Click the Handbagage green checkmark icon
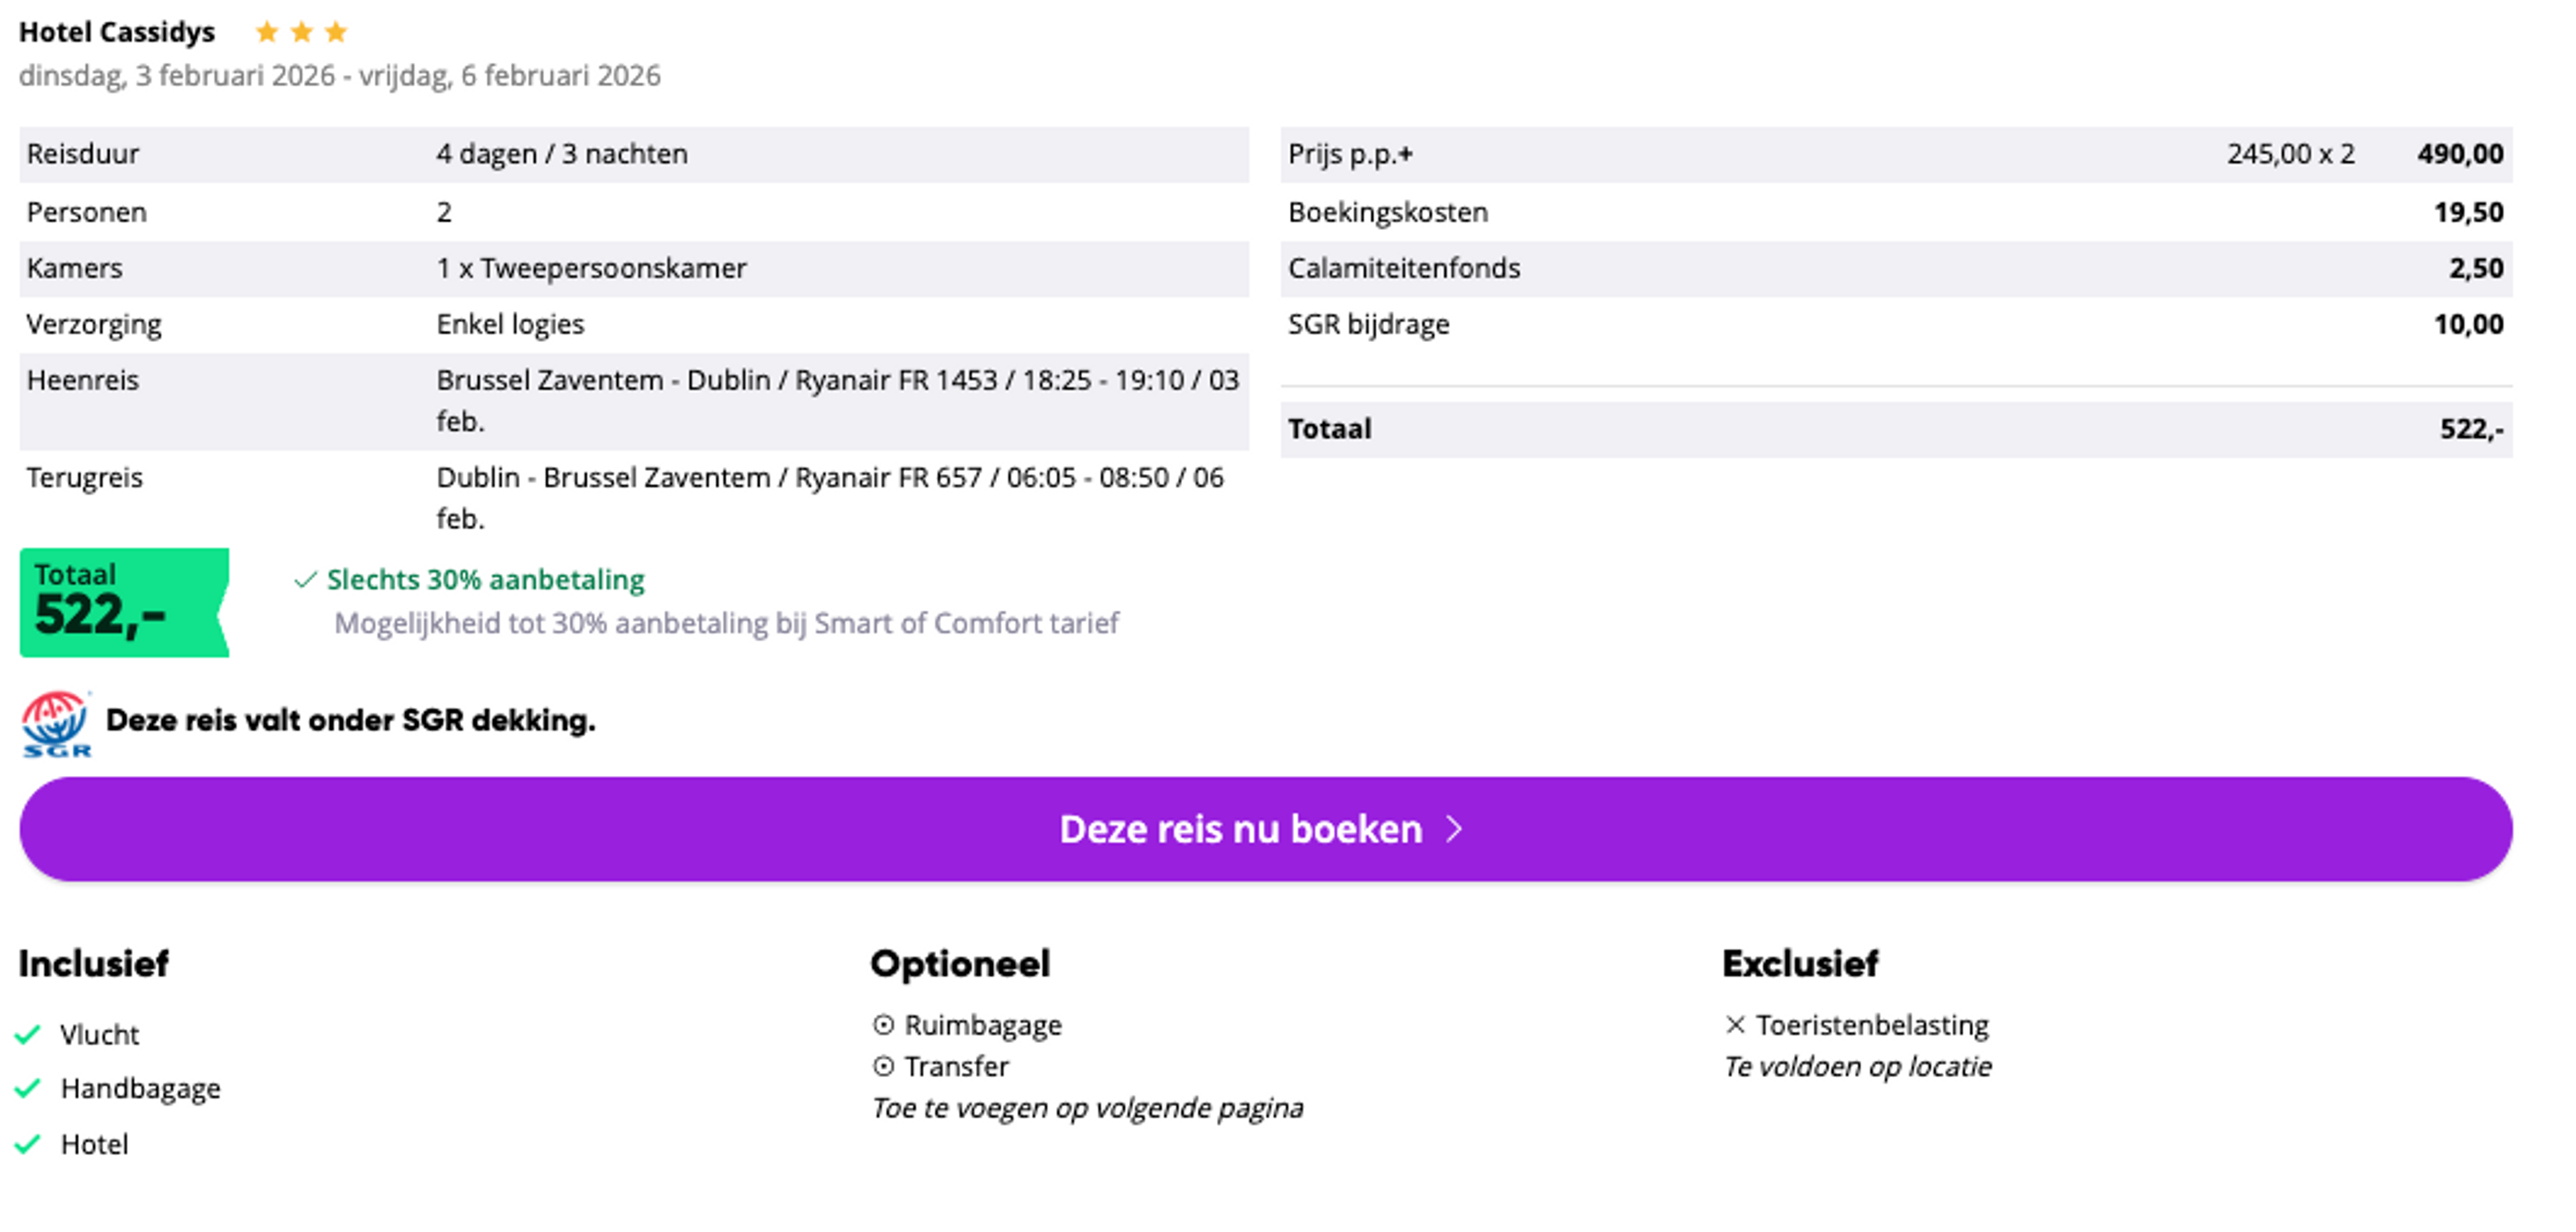Screen dimensions: 2576x1232 (28, 1088)
